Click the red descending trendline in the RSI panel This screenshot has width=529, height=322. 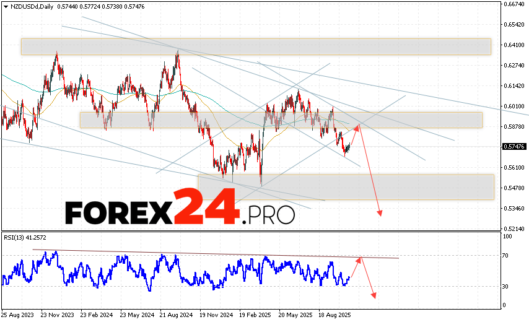217,254
